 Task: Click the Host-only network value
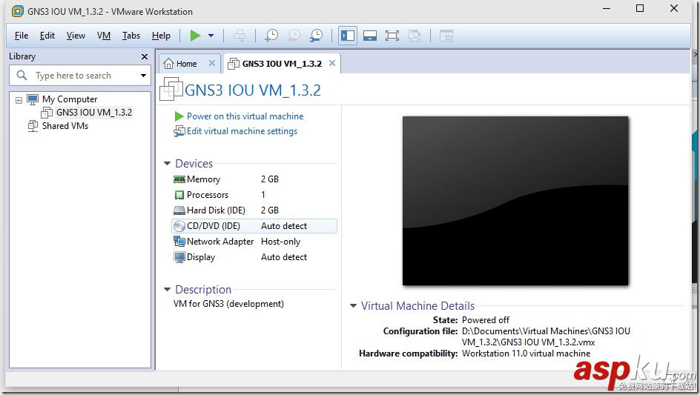point(280,242)
